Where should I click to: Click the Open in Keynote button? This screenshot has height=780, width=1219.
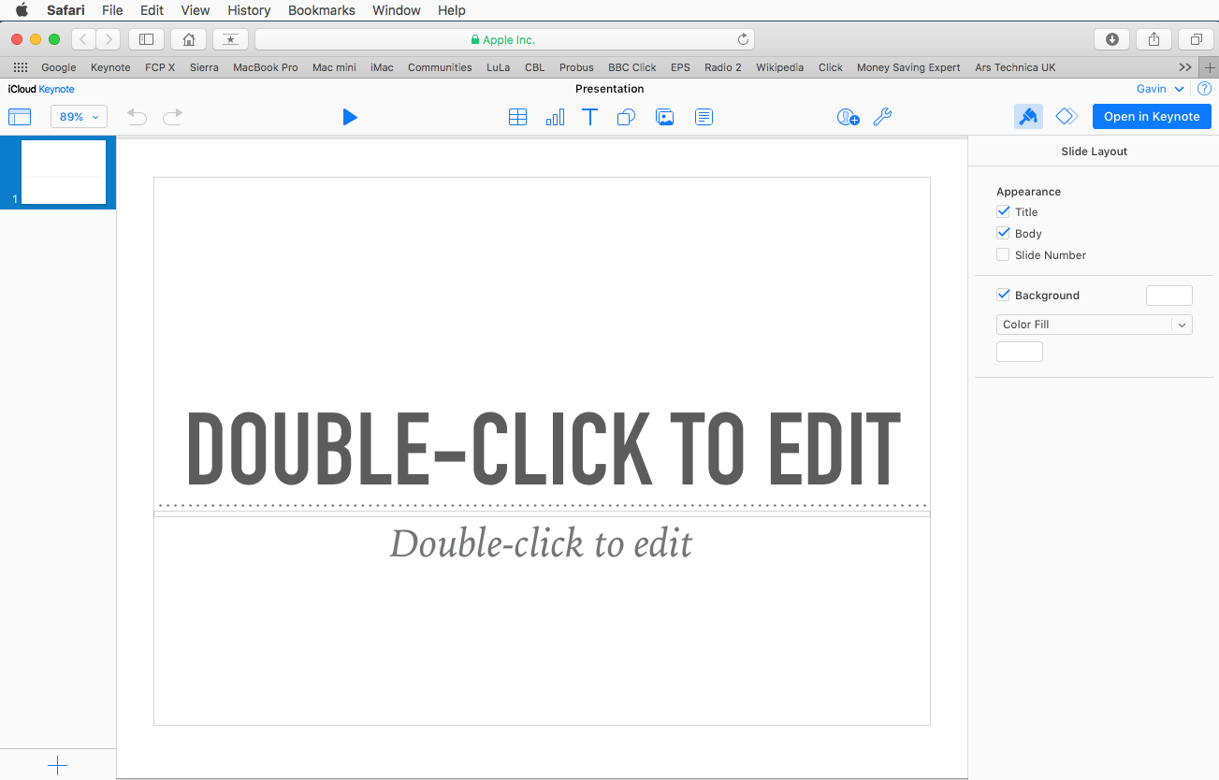1152,116
